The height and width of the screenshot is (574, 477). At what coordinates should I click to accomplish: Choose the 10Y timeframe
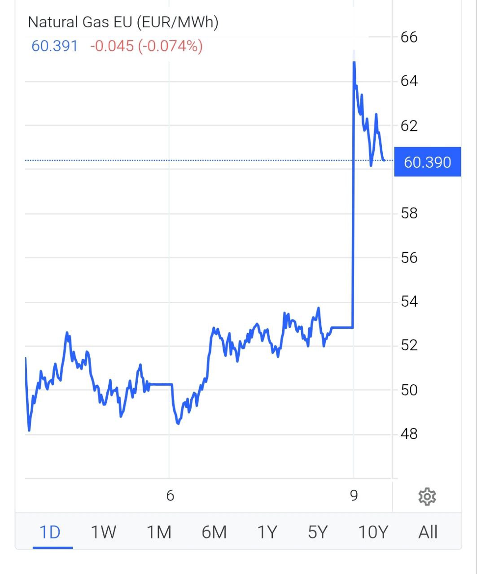pyautogui.click(x=373, y=532)
